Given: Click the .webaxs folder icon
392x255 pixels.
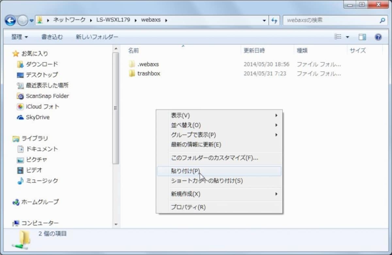Looking at the screenshot, I should tap(132, 64).
